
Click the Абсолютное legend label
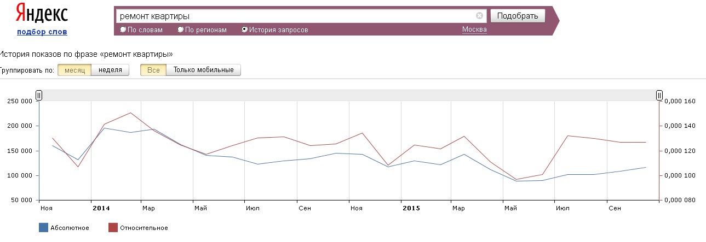point(70,228)
